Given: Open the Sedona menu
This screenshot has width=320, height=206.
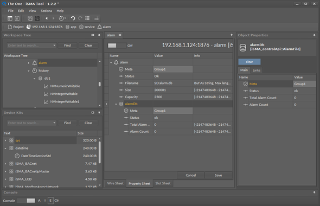Looking at the screenshot, I should click(46, 11).
